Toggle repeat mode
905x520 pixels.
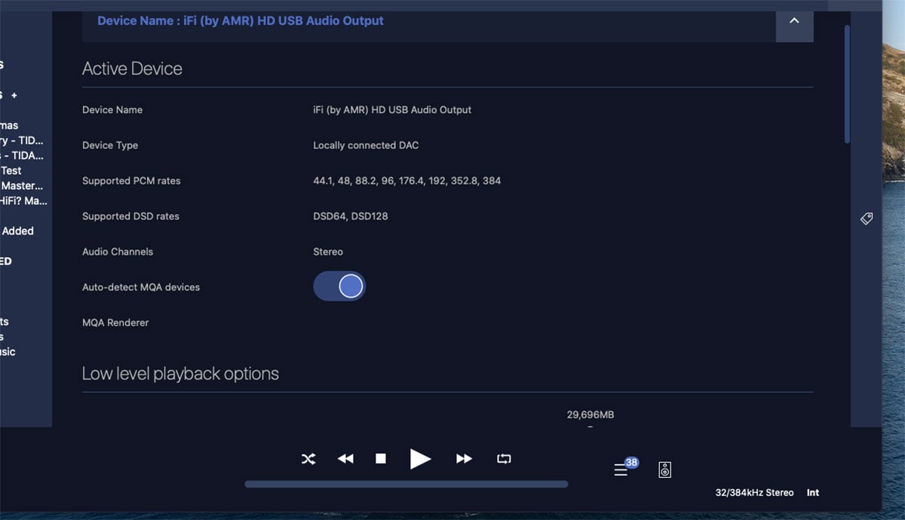click(x=504, y=458)
